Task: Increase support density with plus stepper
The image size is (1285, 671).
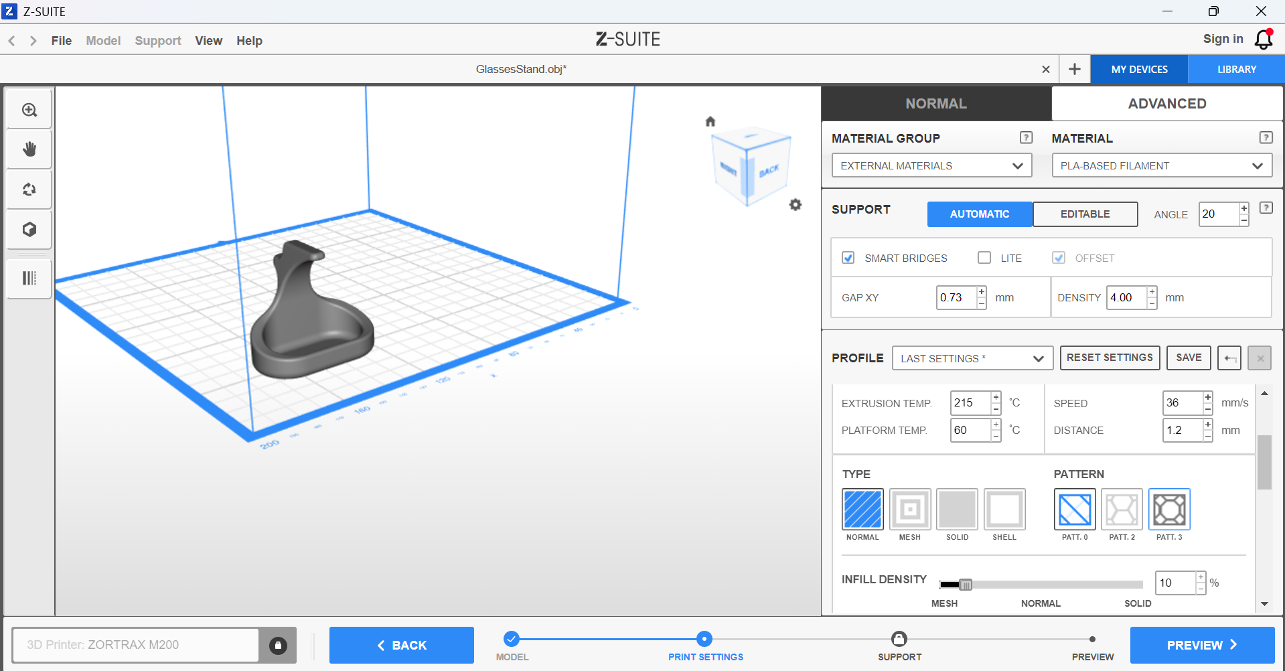Action: click(x=1152, y=292)
